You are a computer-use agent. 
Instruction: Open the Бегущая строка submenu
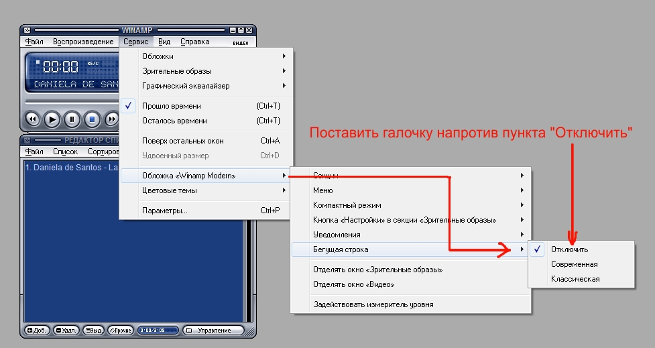[410, 249]
